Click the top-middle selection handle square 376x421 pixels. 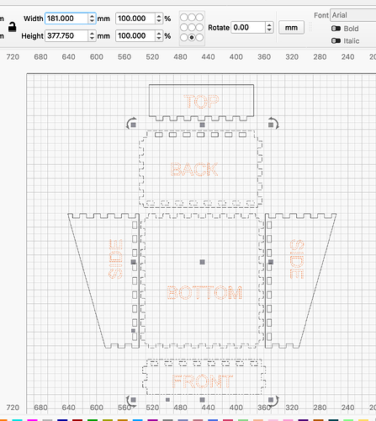[x=202, y=125]
